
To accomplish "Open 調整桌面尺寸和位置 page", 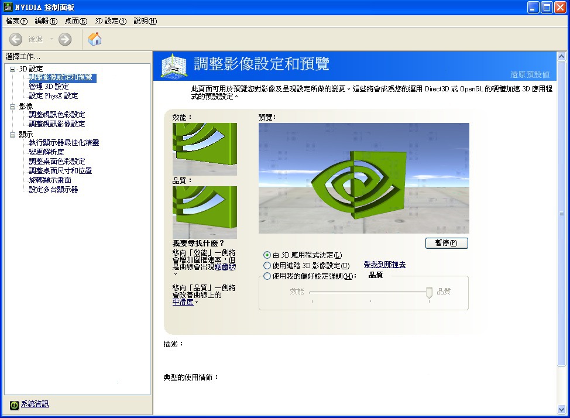I will click(60, 171).
